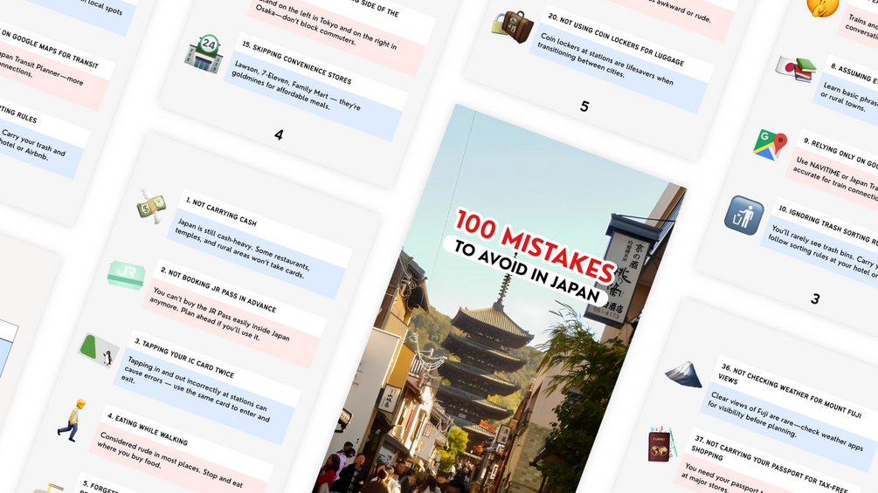Click the Suica penguin IC card icon

coord(99,351)
